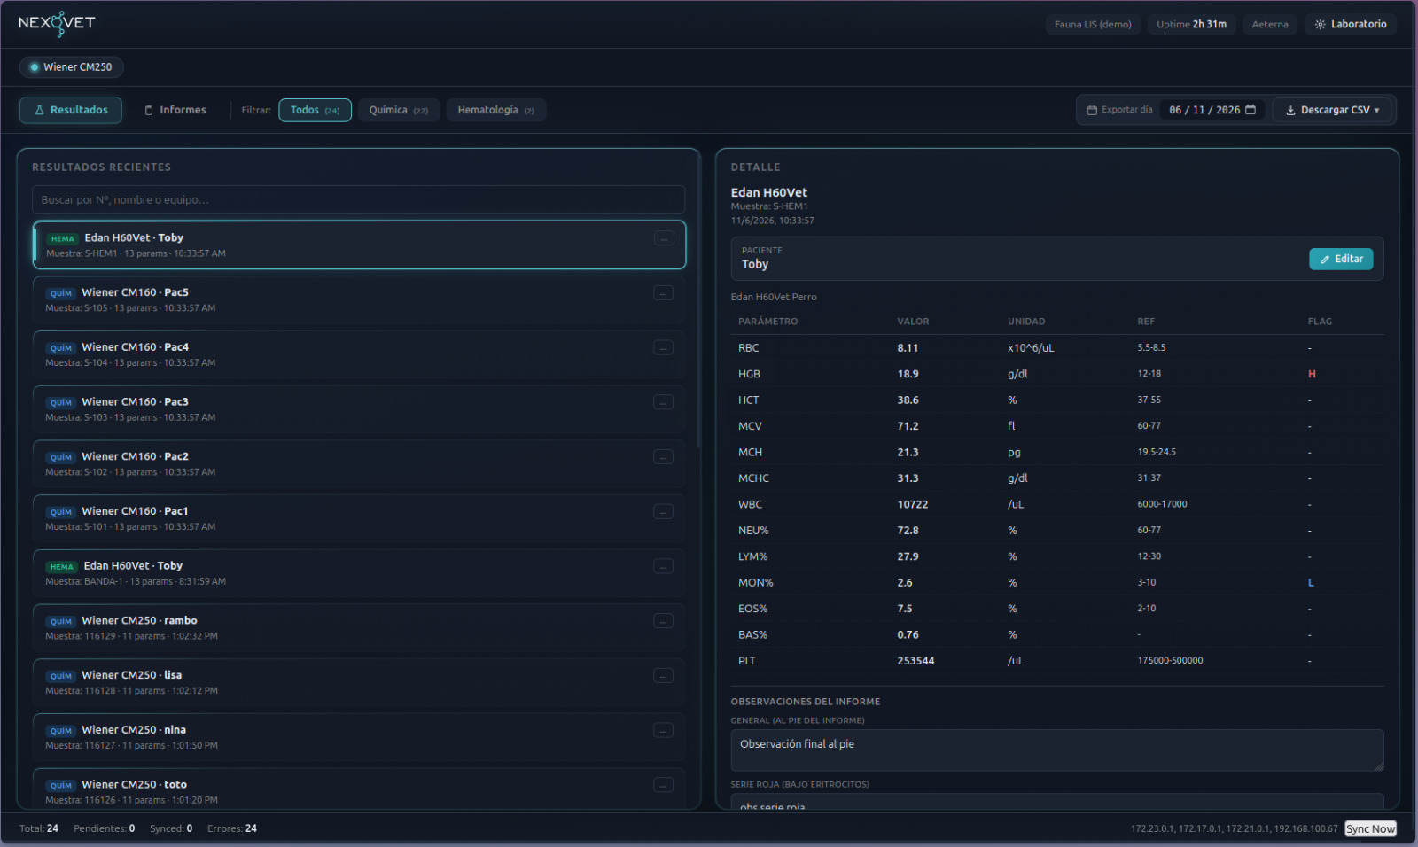Image resolution: width=1418 pixels, height=847 pixels.
Task: Select the Wiener CM250 lisa result
Action: [358, 682]
